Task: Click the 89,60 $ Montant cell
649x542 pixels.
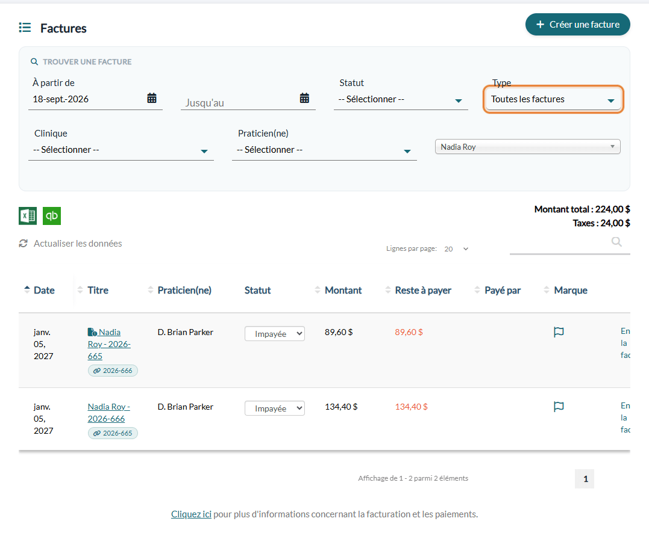Action: coord(339,332)
